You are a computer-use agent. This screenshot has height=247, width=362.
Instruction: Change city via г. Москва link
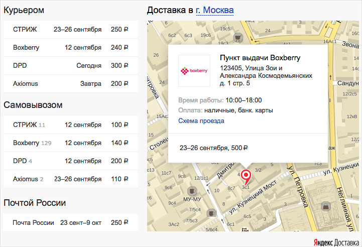click(x=215, y=10)
